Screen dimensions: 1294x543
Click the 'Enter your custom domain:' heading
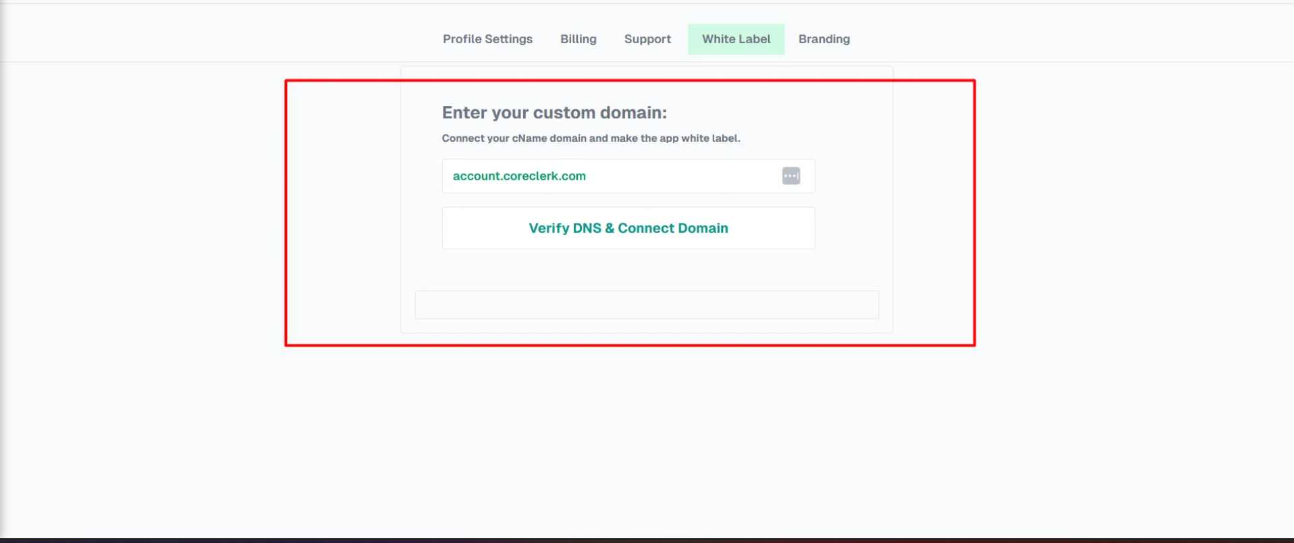click(554, 113)
